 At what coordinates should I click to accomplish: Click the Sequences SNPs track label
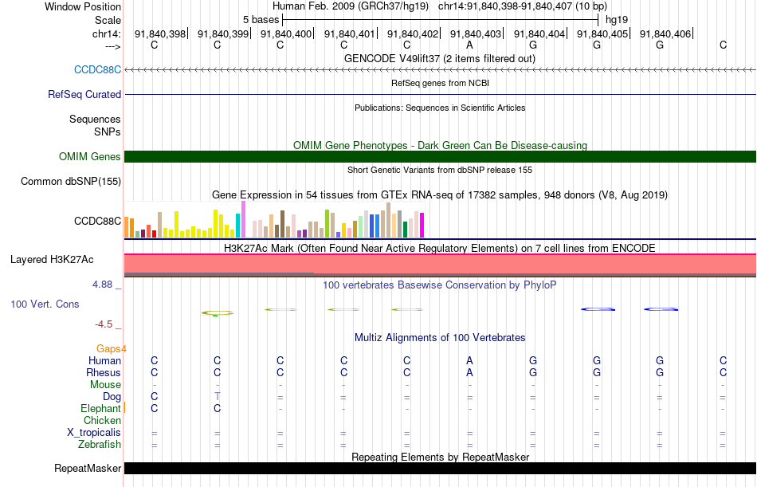95,125
